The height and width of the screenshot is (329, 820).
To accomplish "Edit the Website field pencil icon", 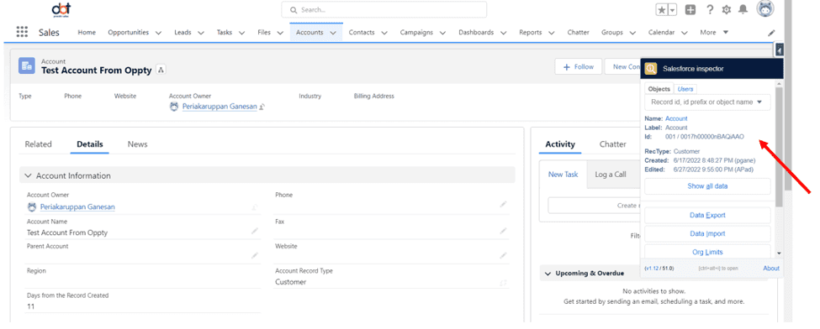I will coord(503,255).
